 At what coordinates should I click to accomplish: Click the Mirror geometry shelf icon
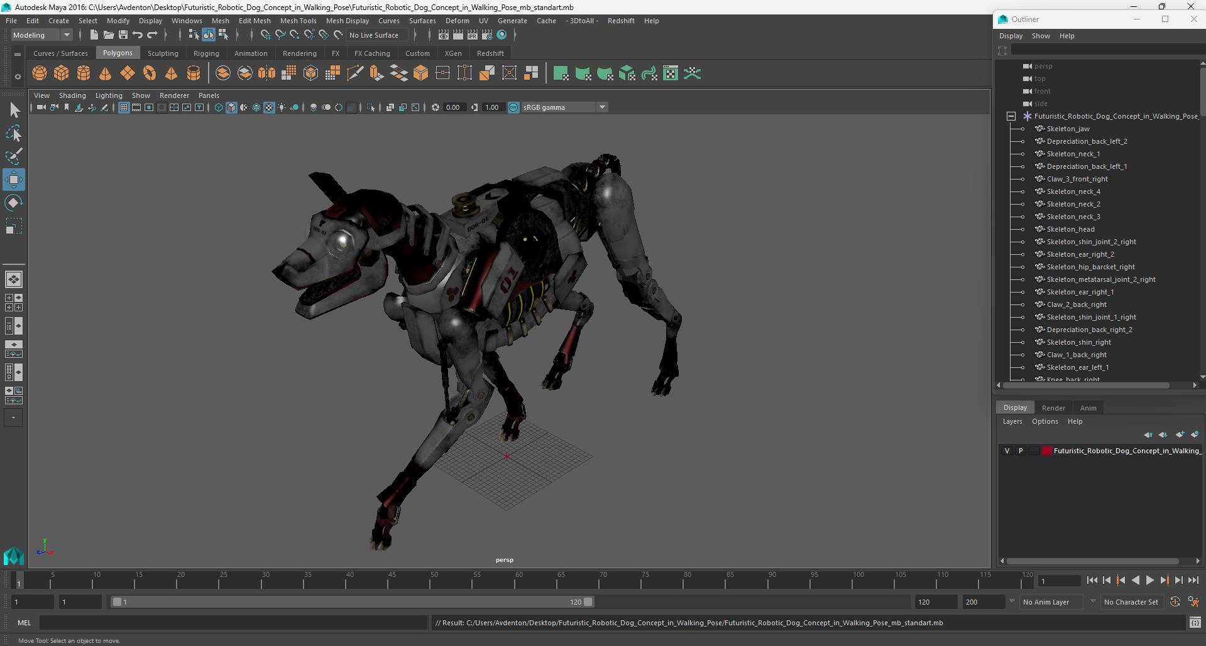tap(267, 73)
